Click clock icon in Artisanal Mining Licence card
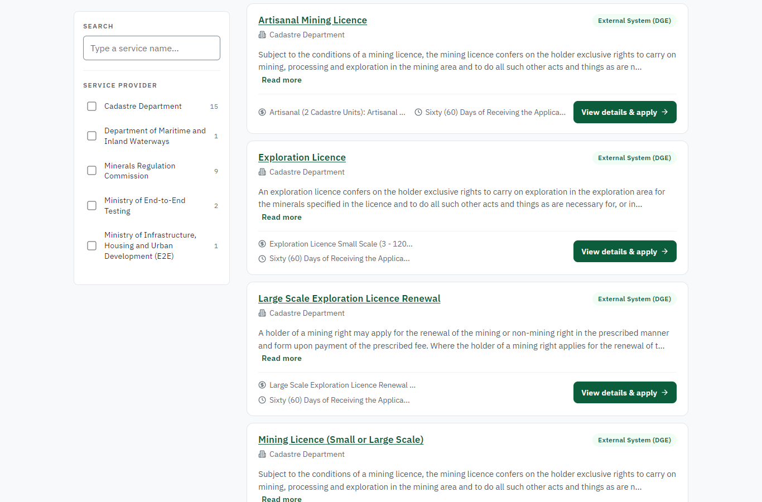 point(418,112)
